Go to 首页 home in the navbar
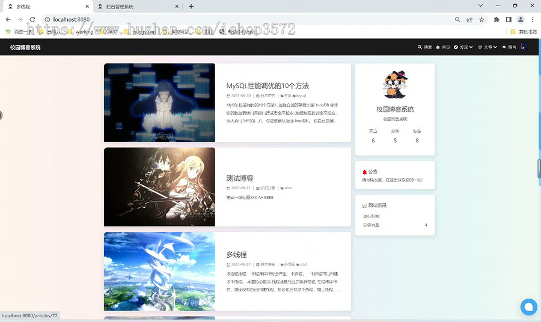The width and height of the screenshot is (541, 322). point(443,47)
